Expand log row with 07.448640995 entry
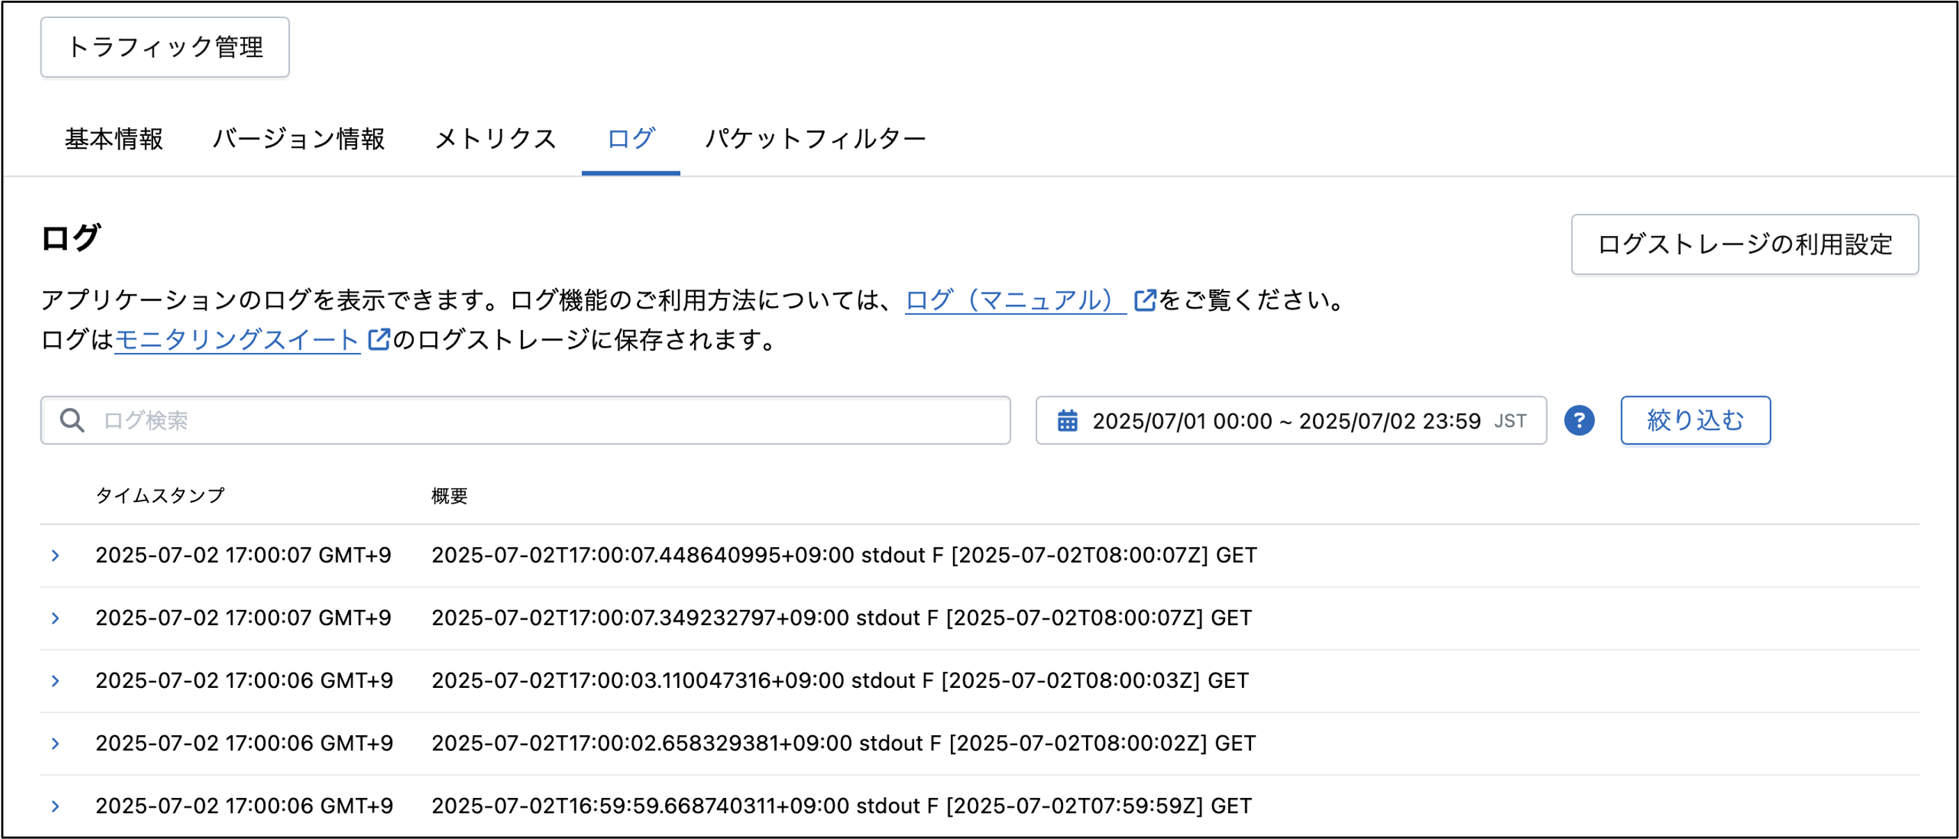1959x839 pixels. point(56,556)
